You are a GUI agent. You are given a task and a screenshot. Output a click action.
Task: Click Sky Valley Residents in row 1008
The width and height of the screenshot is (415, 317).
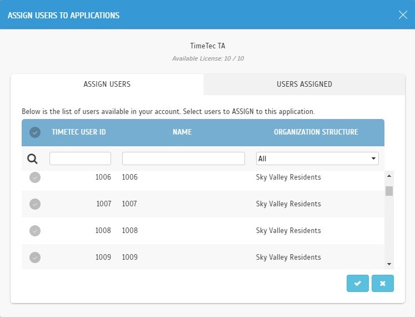tap(288, 231)
